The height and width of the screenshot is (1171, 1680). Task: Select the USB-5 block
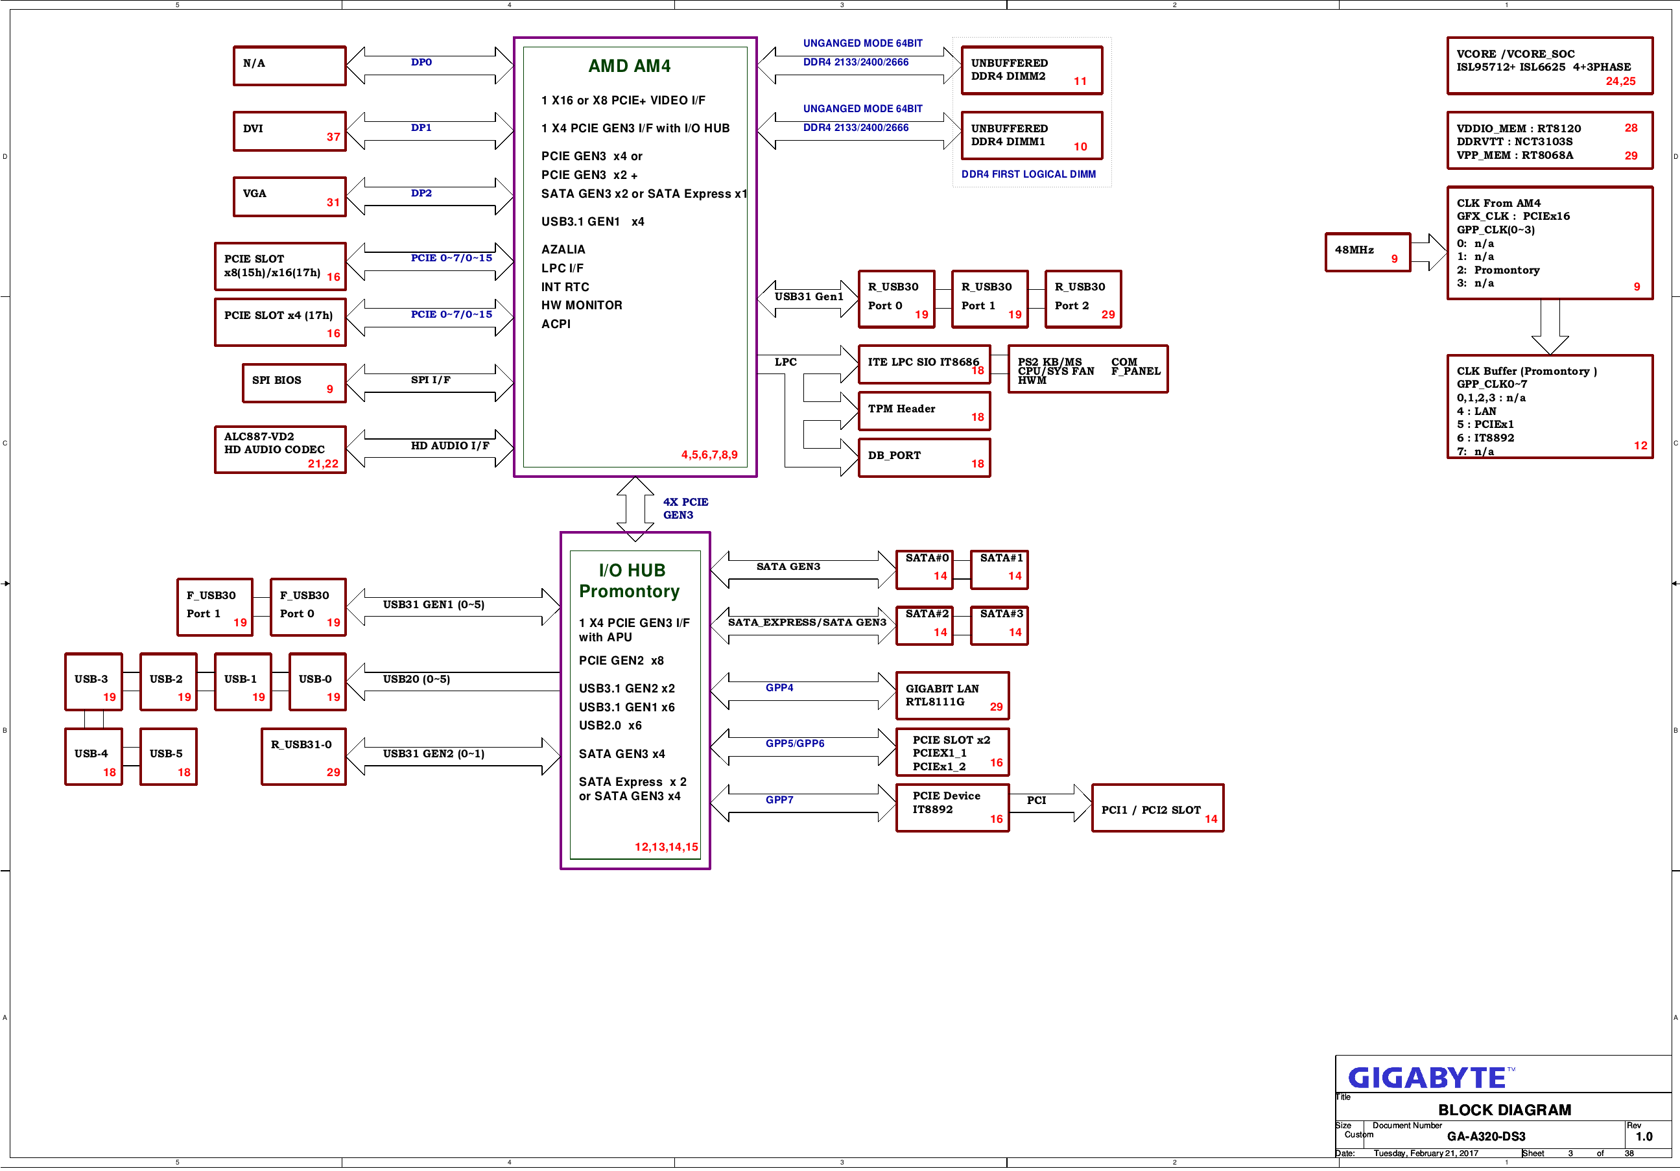tap(169, 756)
